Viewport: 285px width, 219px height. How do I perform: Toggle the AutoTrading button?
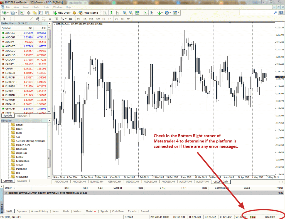click(88, 13)
